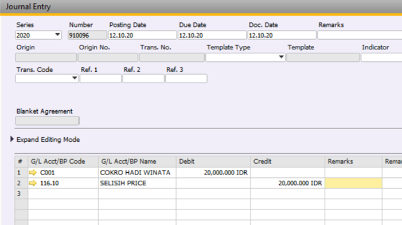Open link arrow for account 116.10

33,183
